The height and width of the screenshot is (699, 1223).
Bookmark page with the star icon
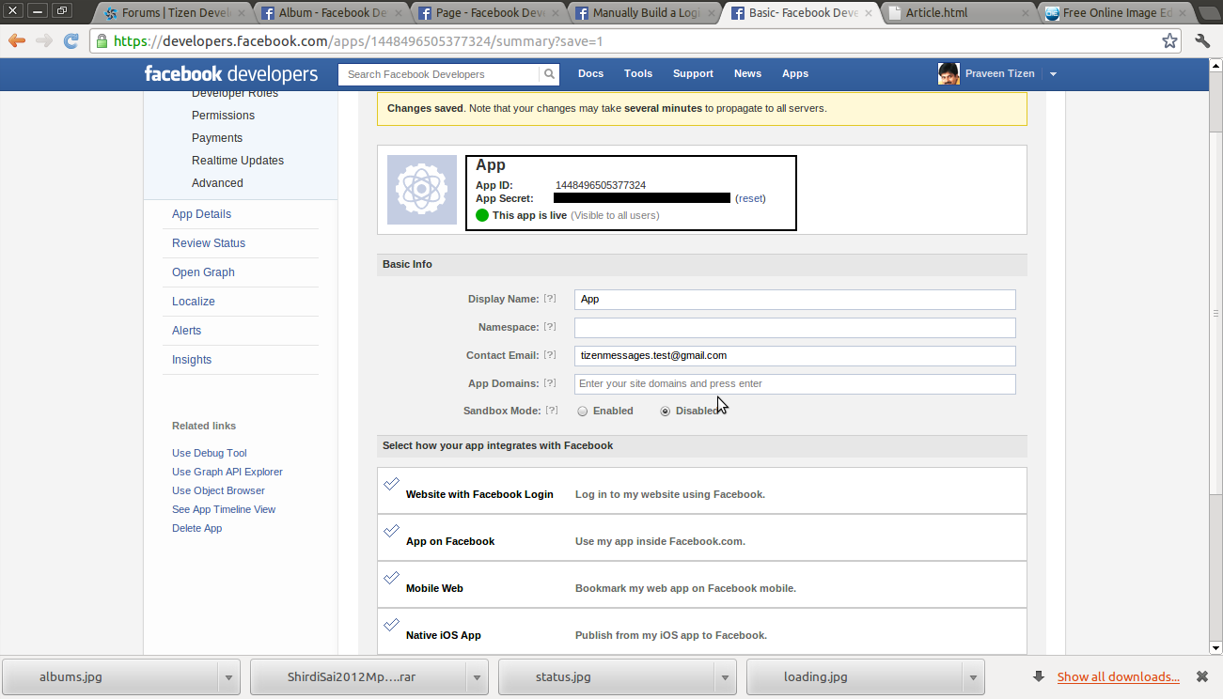click(x=1169, y=41)
